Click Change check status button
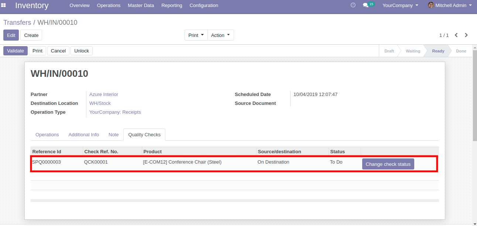 [x=388, y=164]
